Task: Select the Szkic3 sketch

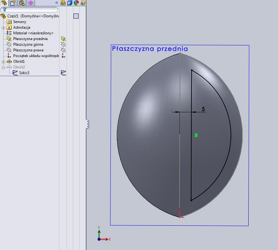Action: coord(24,73)
